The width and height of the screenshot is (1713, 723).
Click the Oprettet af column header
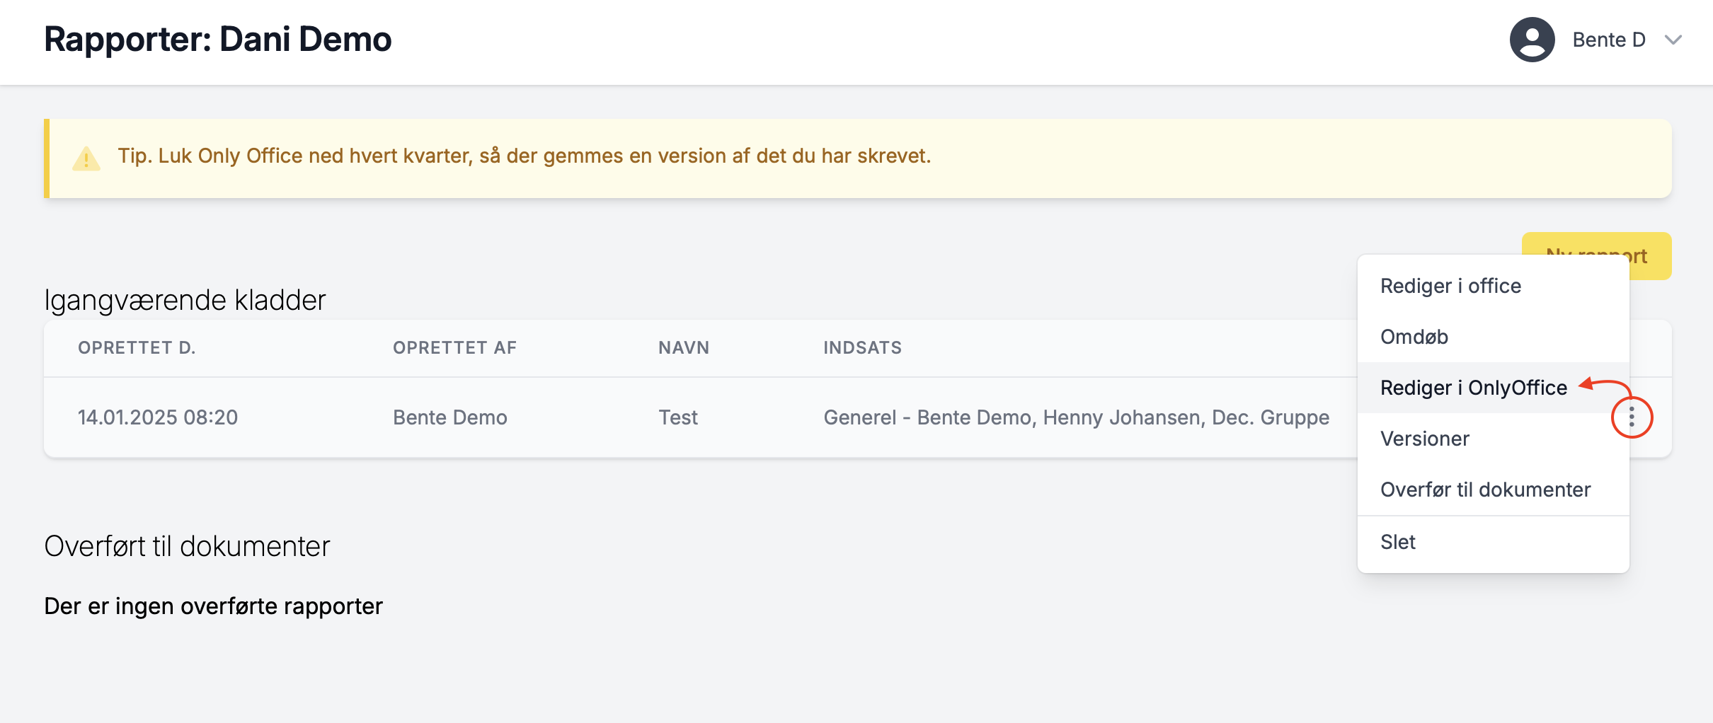pyautogui.click(x=454, y=347)
